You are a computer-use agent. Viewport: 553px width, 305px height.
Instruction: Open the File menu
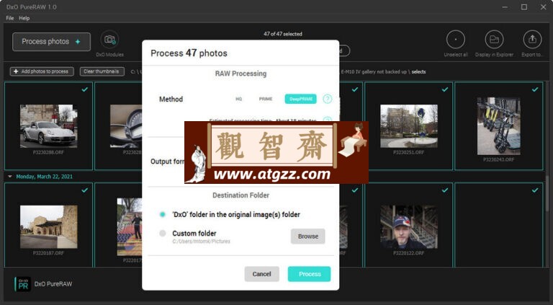[10, 18]
